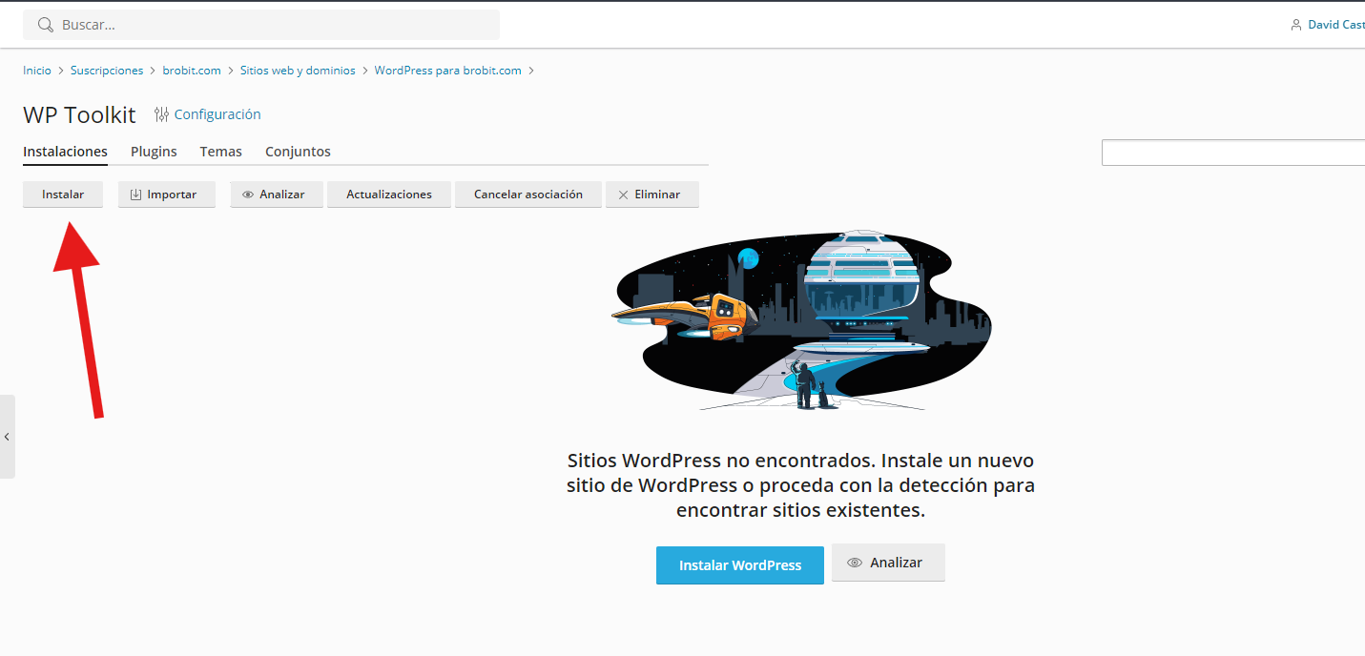Click the filter field above the list
Image resolution: width=1365 pixels, height=656 pixels.
pyautogui.click(x=1233, y=153)
